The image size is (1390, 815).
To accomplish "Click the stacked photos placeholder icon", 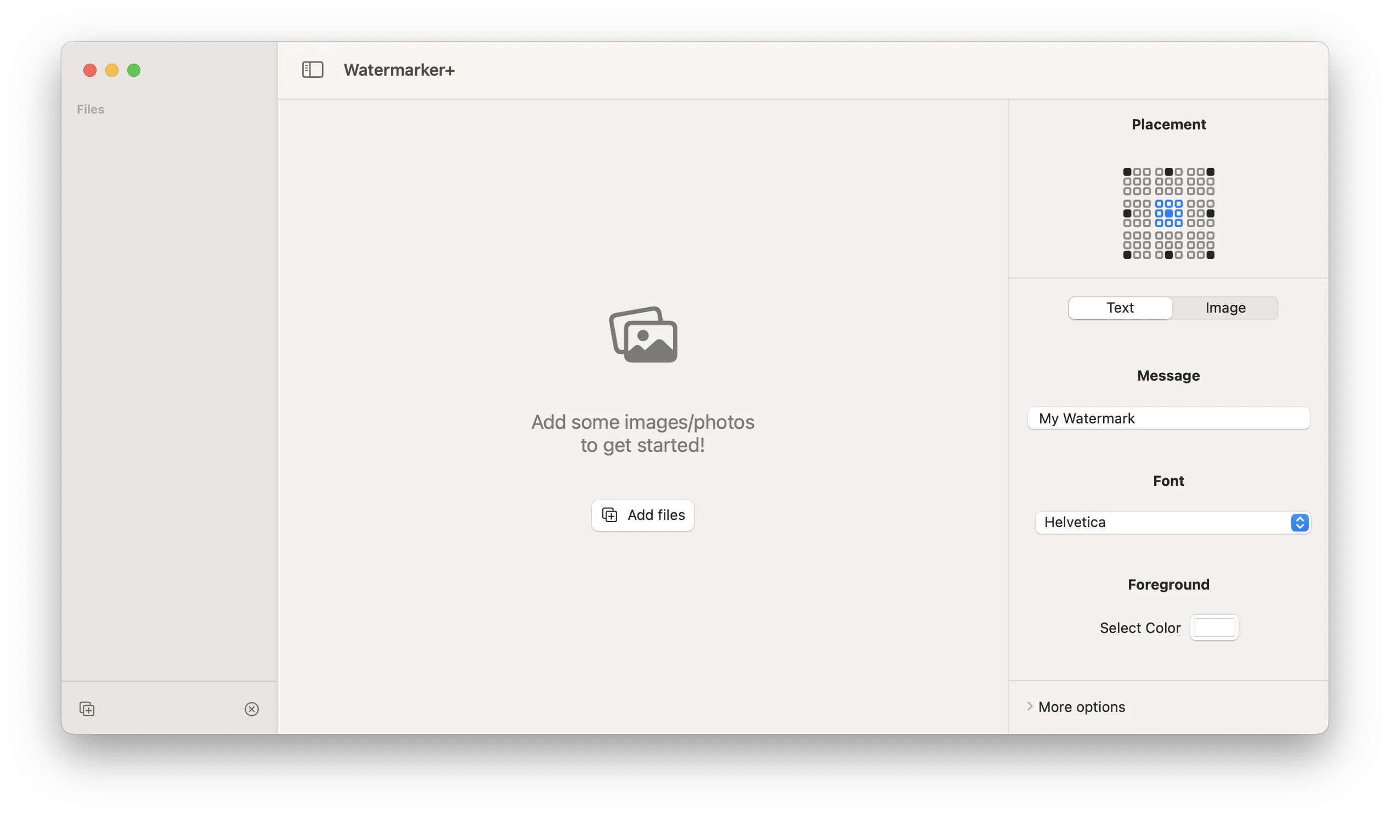I will pos(642,335).
